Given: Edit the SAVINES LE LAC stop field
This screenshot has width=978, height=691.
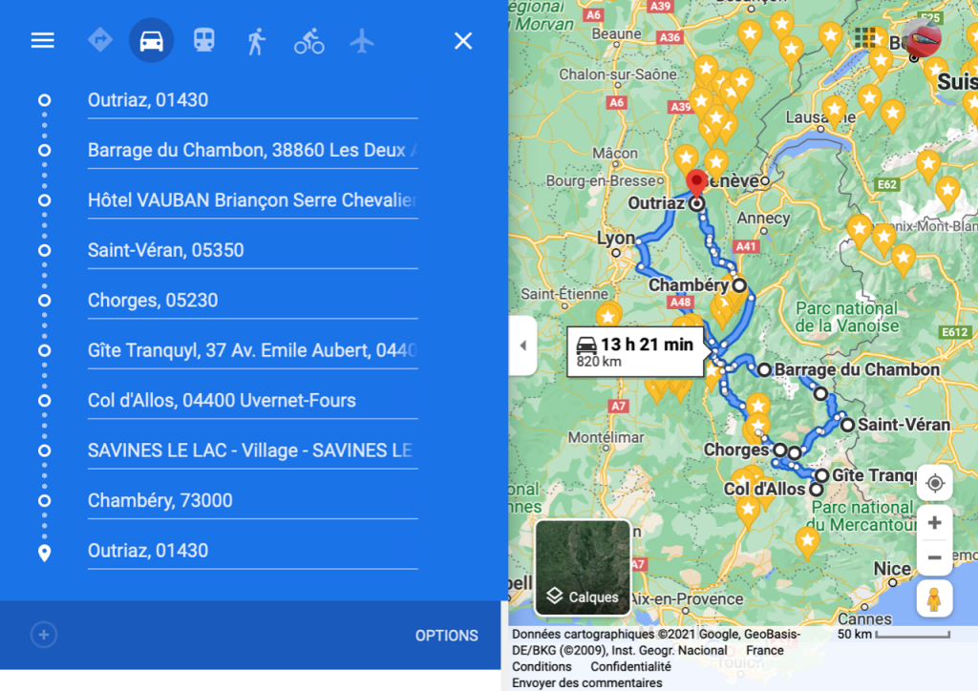Looking at the screenshot, I should pos(252,450).
